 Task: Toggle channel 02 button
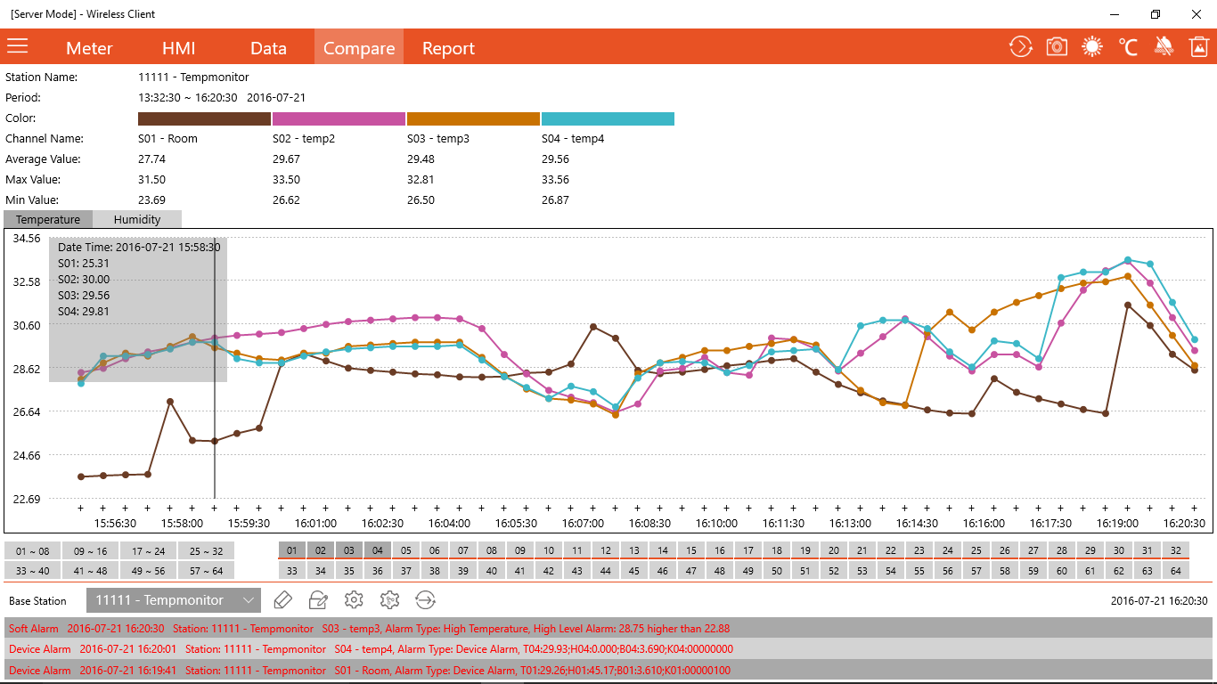(x=321, y=550)
